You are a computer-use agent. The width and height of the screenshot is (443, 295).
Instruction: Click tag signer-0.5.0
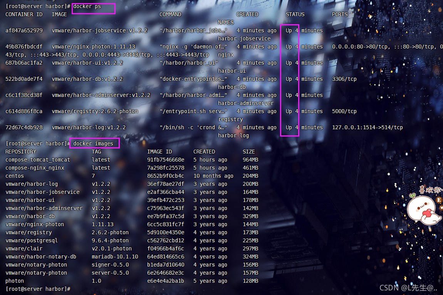click(x=110, y=265)
